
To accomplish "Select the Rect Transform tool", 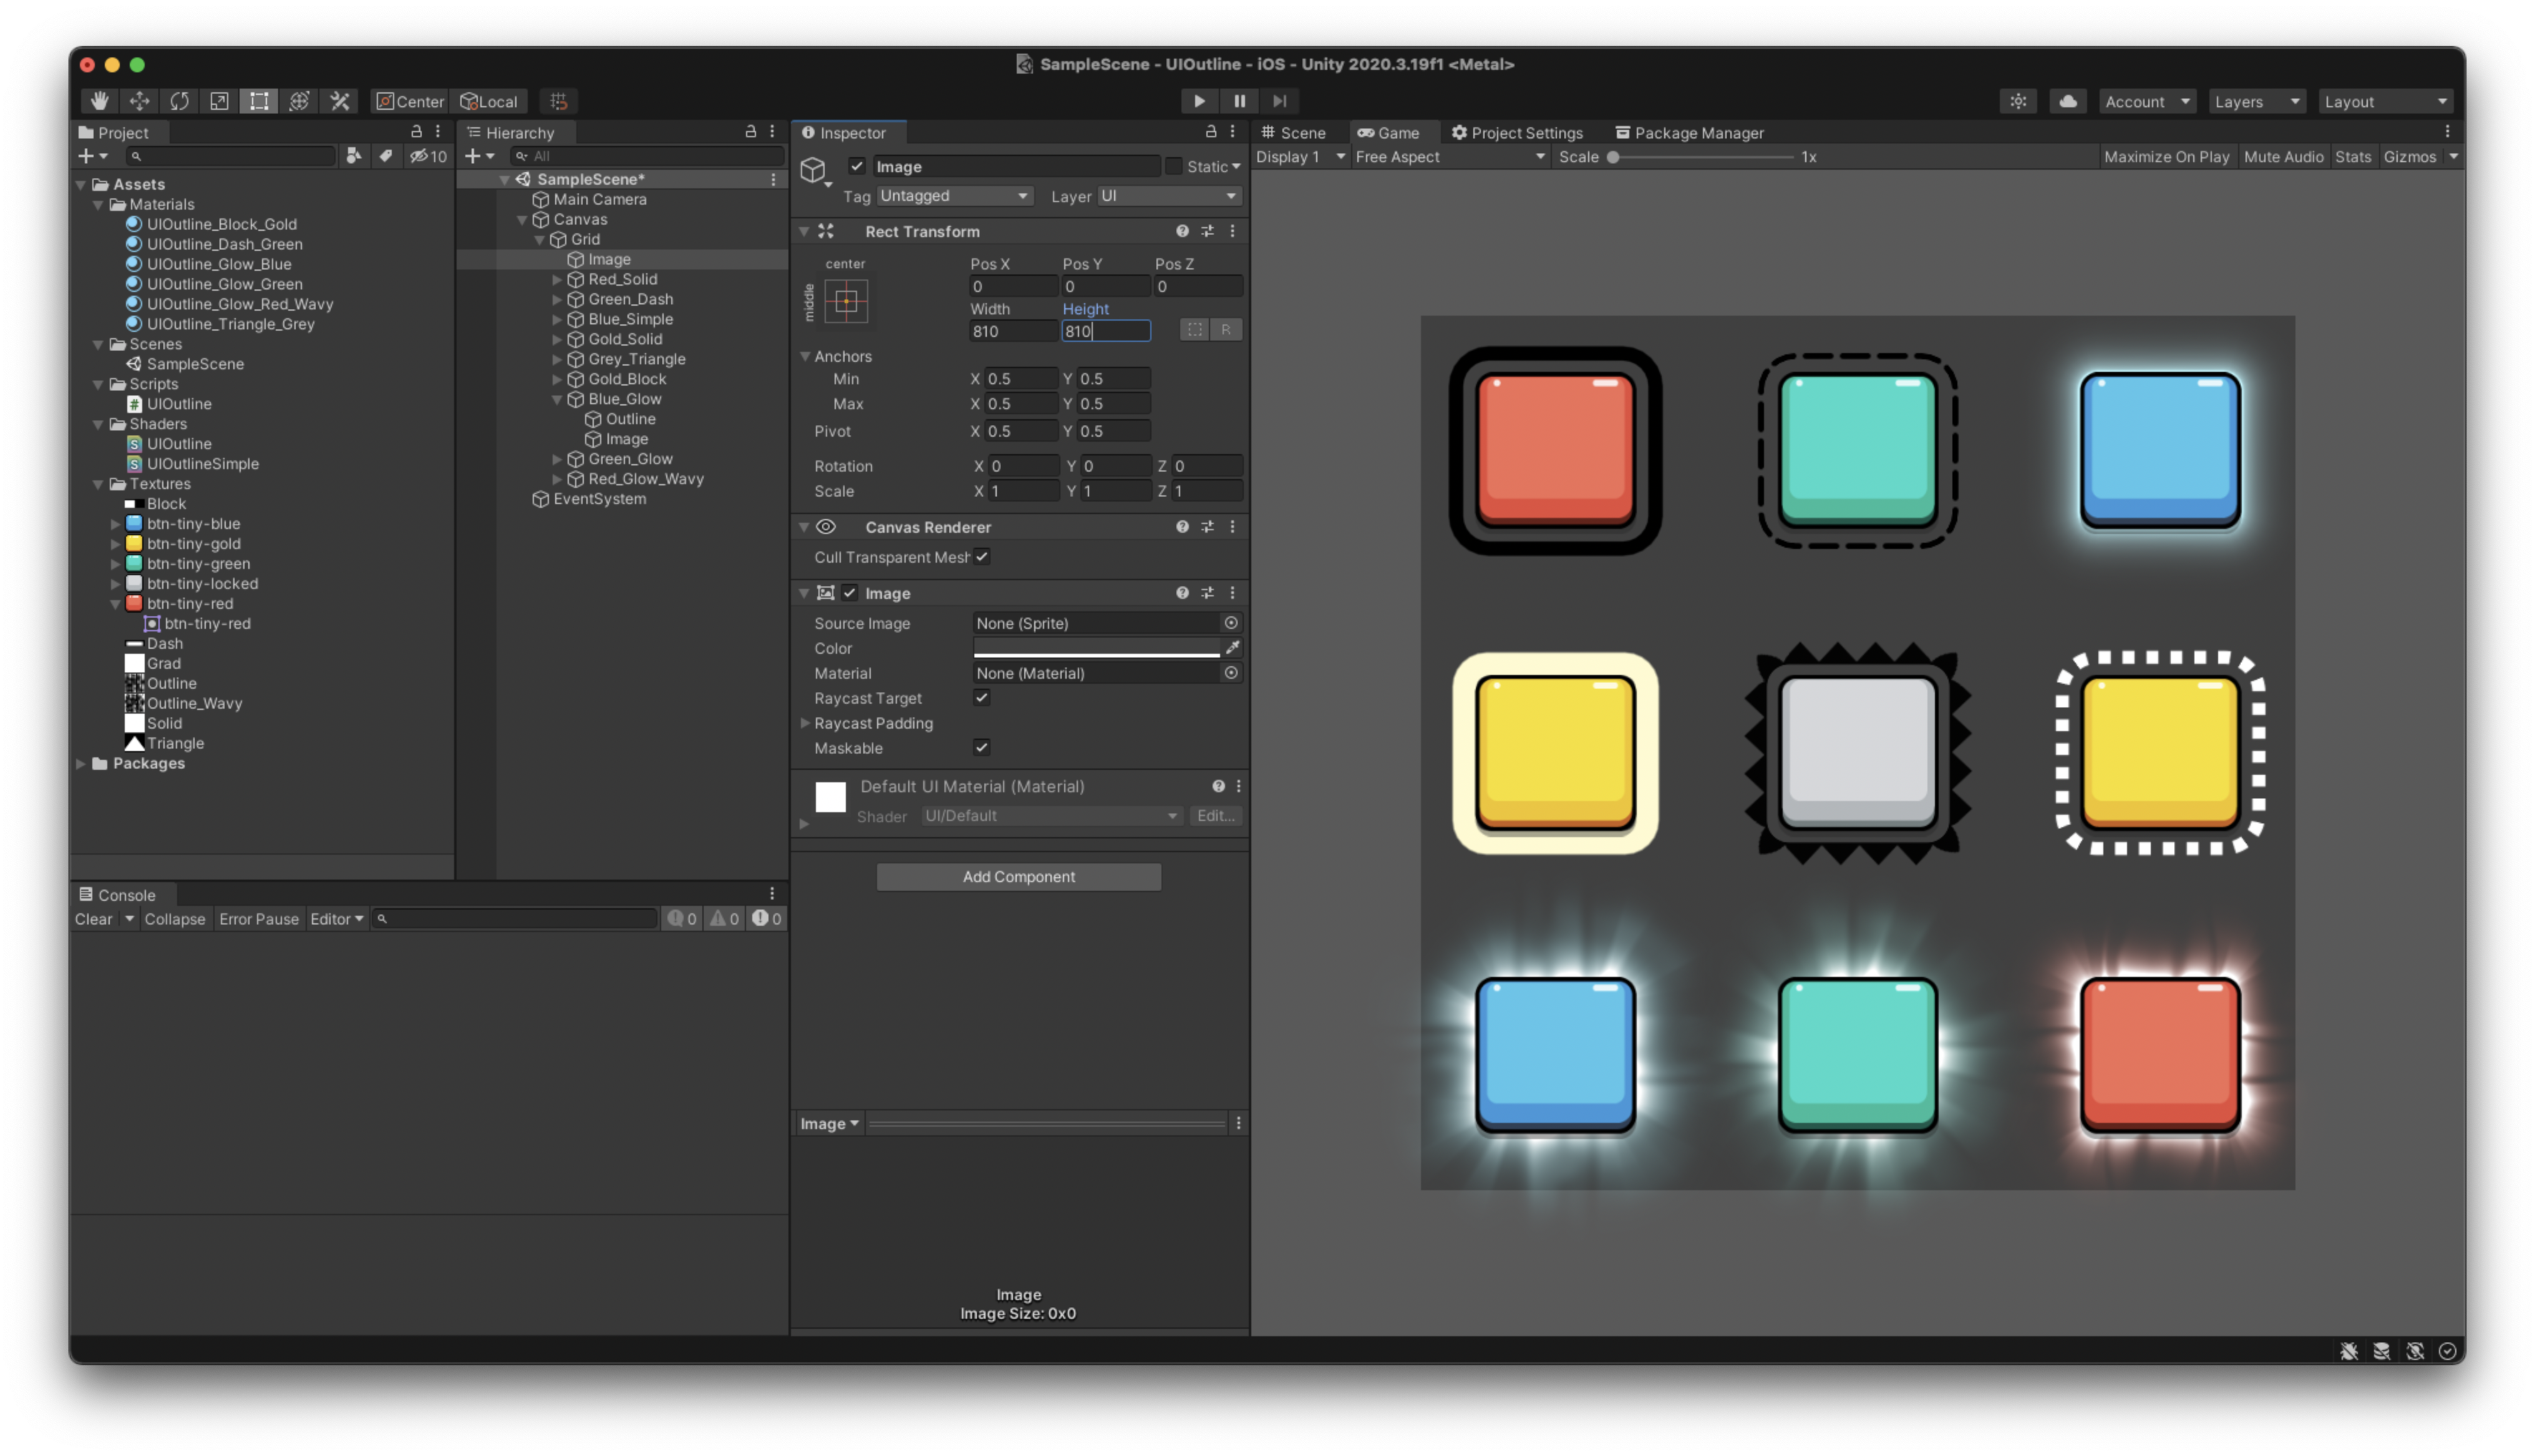I will (x=259, y=100).
